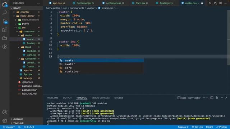
Task: Open the GitLens view in activity bar
Action: (5, 47)
